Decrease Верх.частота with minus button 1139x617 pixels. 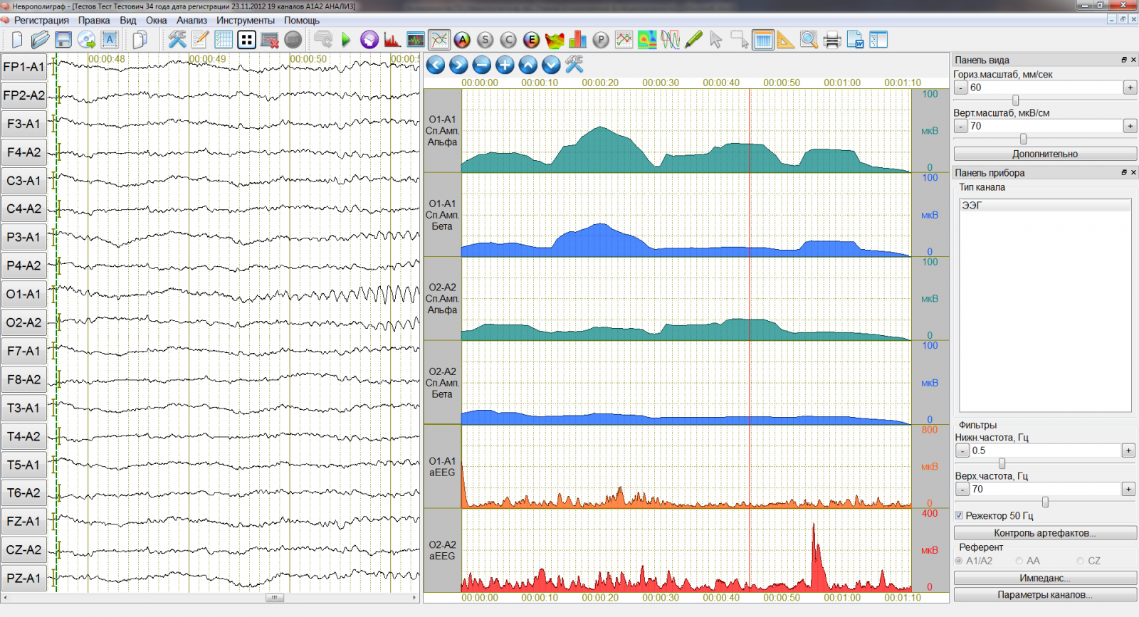pyautogui.click(x=962, y=490)
